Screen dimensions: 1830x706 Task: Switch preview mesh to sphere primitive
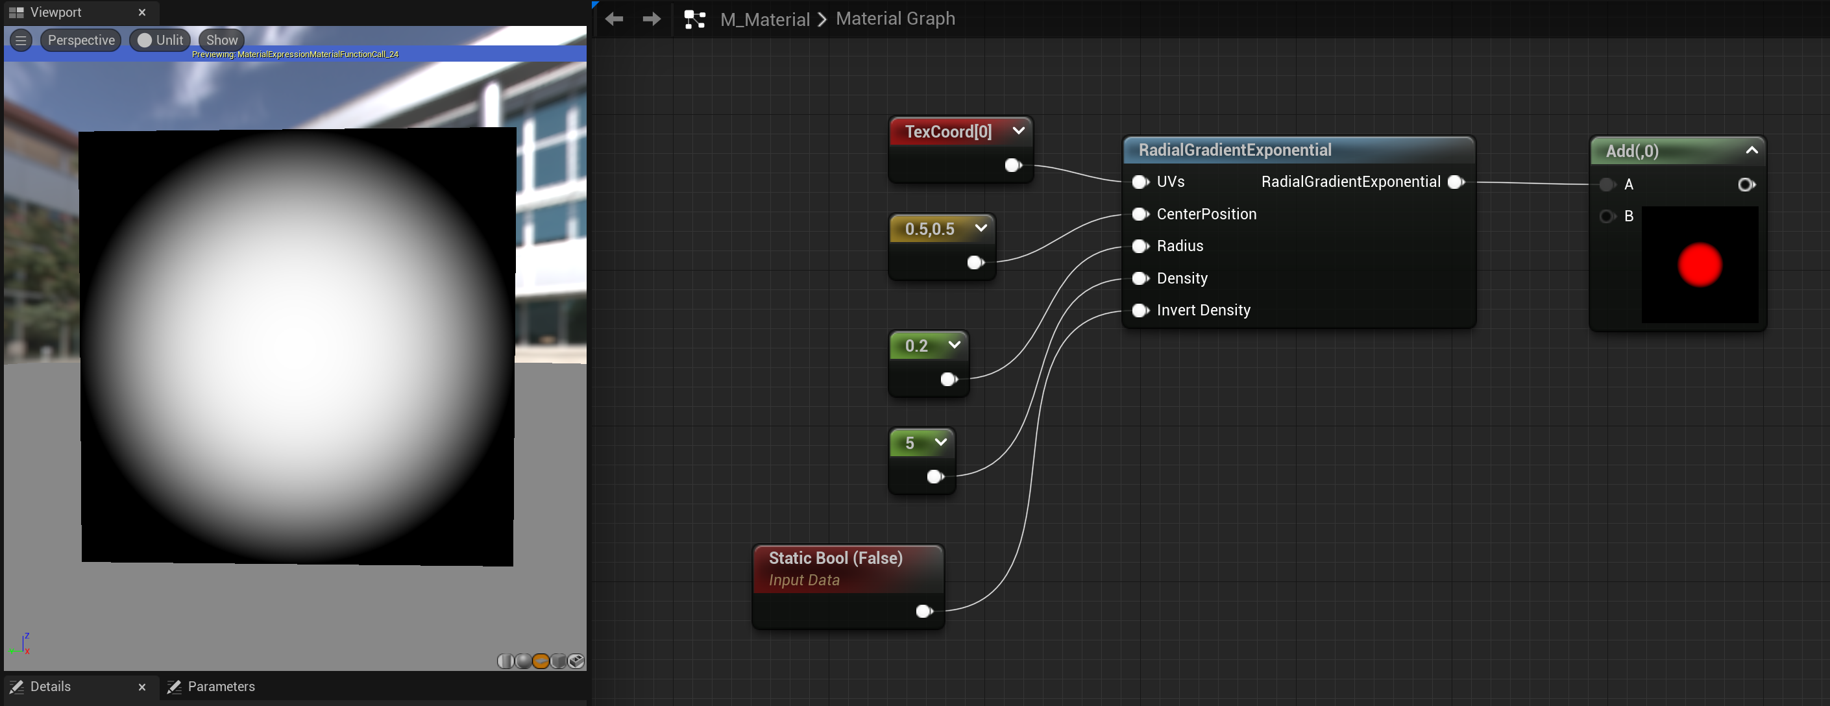tap(523, 661)
